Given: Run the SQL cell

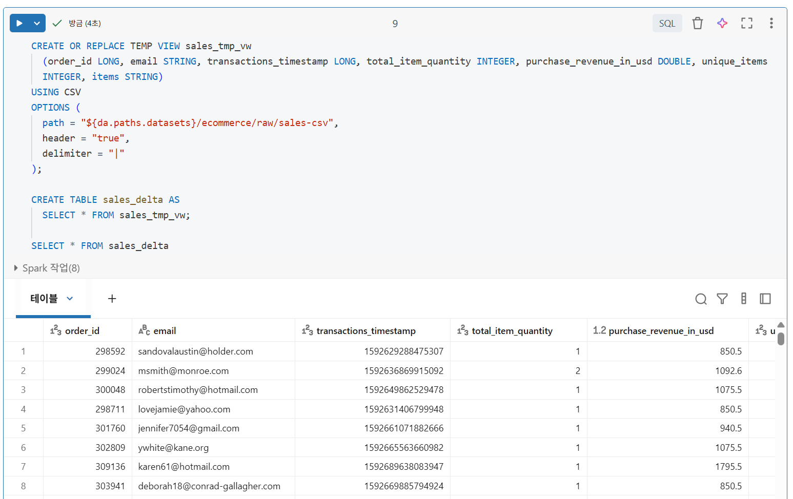Looking at the screenshot, I should coord(19,23).
